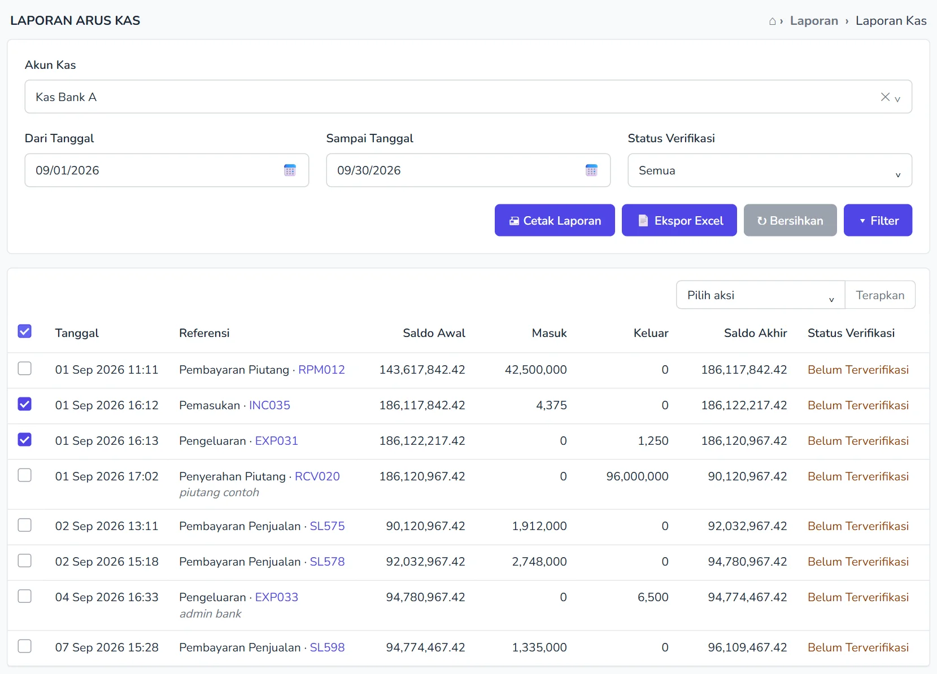Check the SL575 row checkbox
This screenshot has height=674, width=937.
tap(24, 526)
